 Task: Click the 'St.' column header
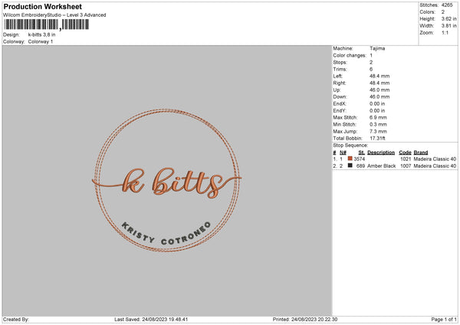coord(361,153)
